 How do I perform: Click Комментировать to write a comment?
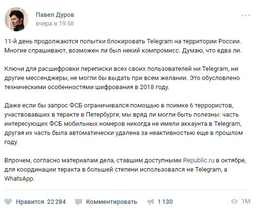click(111, 201)
